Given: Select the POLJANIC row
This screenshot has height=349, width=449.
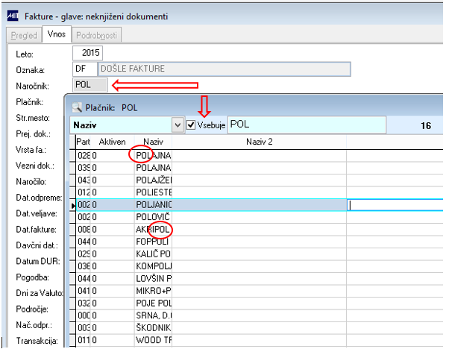Looking at the screenshot, I should coord(260,205).
